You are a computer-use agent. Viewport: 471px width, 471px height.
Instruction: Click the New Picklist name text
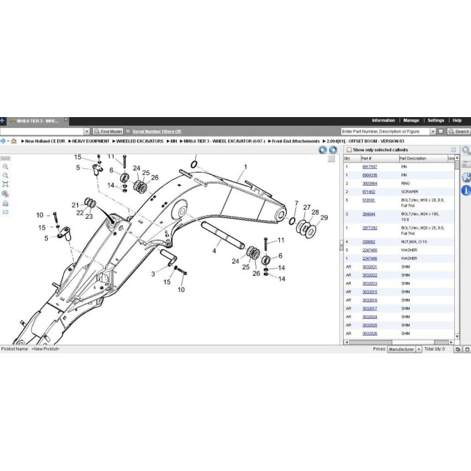pyautogui.click(x=45, y=349)
